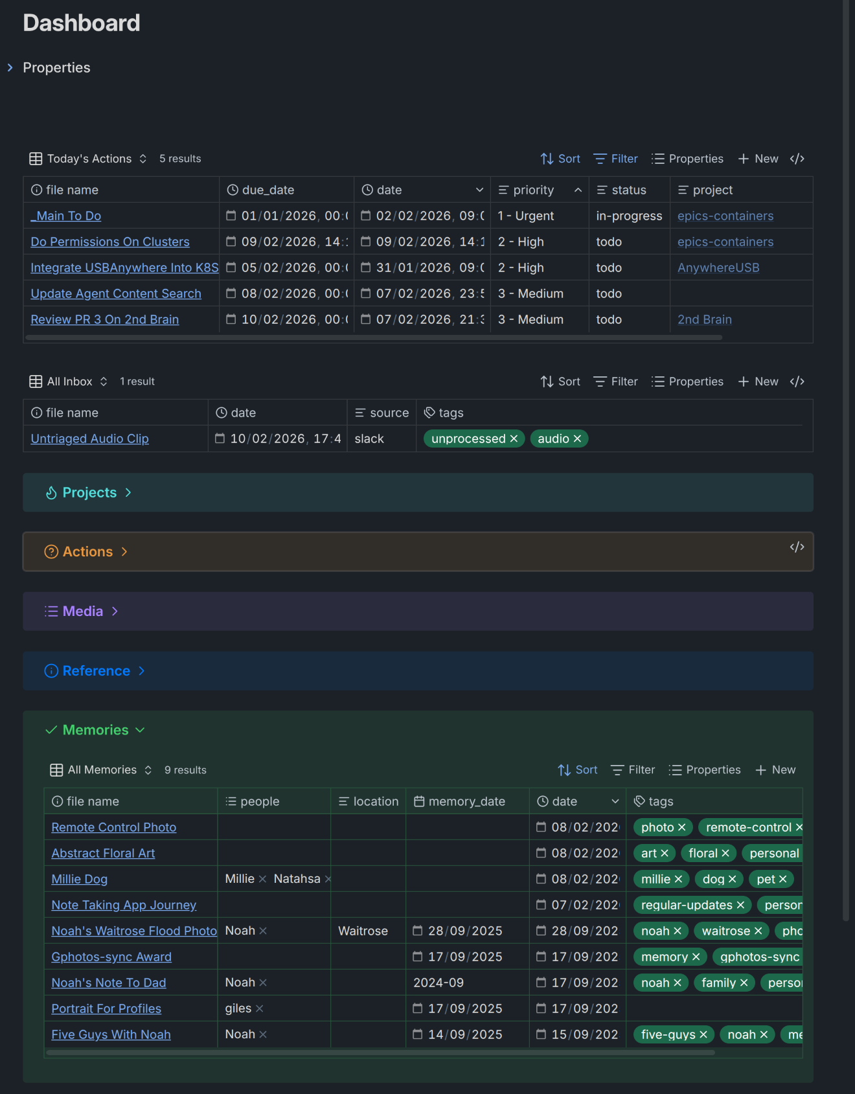Open Properties for Today's Actions table
This screenshot has height=1094, width=855.
(x=687, y=159)
